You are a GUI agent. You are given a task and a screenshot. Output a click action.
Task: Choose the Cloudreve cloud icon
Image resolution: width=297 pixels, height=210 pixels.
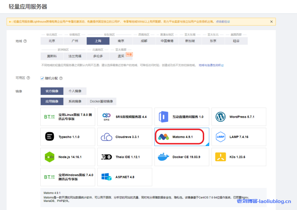pyautogui.click(x=106, y=137)
